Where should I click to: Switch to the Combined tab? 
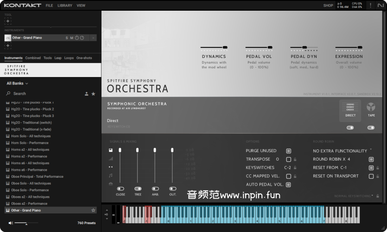point(33,58)
